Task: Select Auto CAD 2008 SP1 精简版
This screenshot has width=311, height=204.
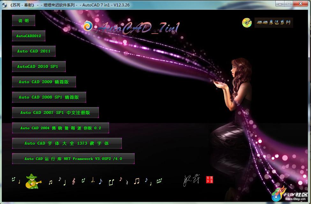Action: pos(49,97)
